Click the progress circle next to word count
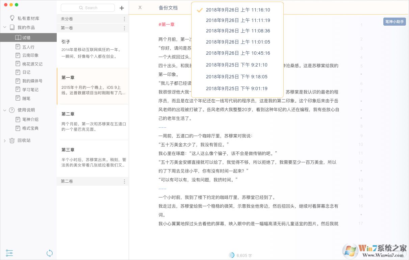 (231, 255)
